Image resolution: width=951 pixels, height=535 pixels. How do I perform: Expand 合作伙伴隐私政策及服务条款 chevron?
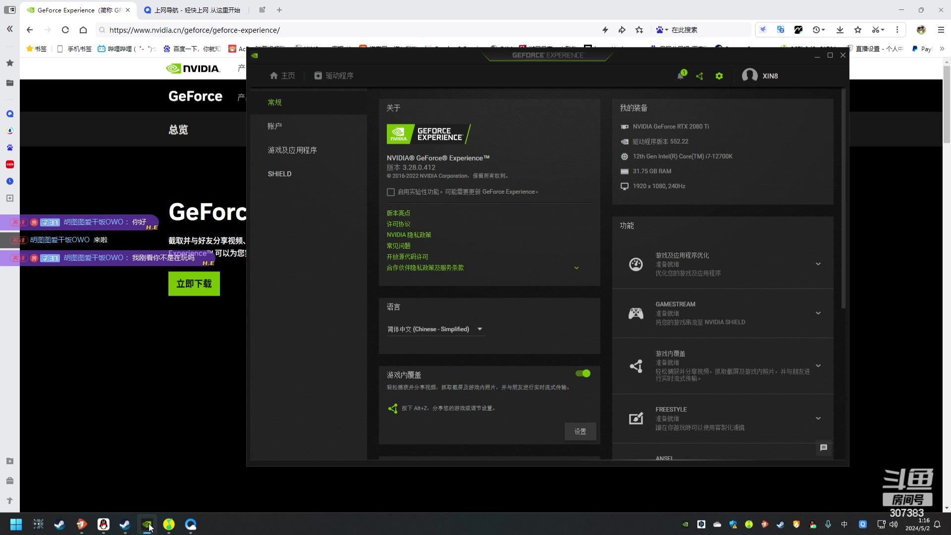(577, 268)
